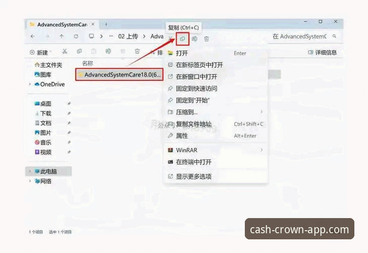Refresh the current folder
Screen dimensions: 368x253
coord(76,36)
